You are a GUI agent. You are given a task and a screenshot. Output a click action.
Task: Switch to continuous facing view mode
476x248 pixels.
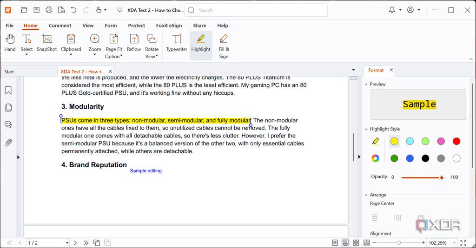tap(367, 242)
